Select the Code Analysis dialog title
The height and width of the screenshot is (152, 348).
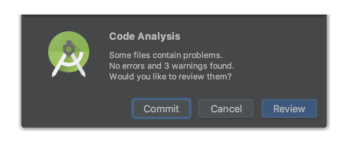click(145, 36)
